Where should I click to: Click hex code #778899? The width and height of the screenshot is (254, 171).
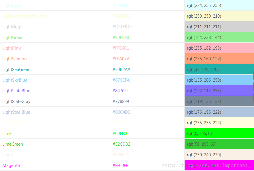[121, 102]
